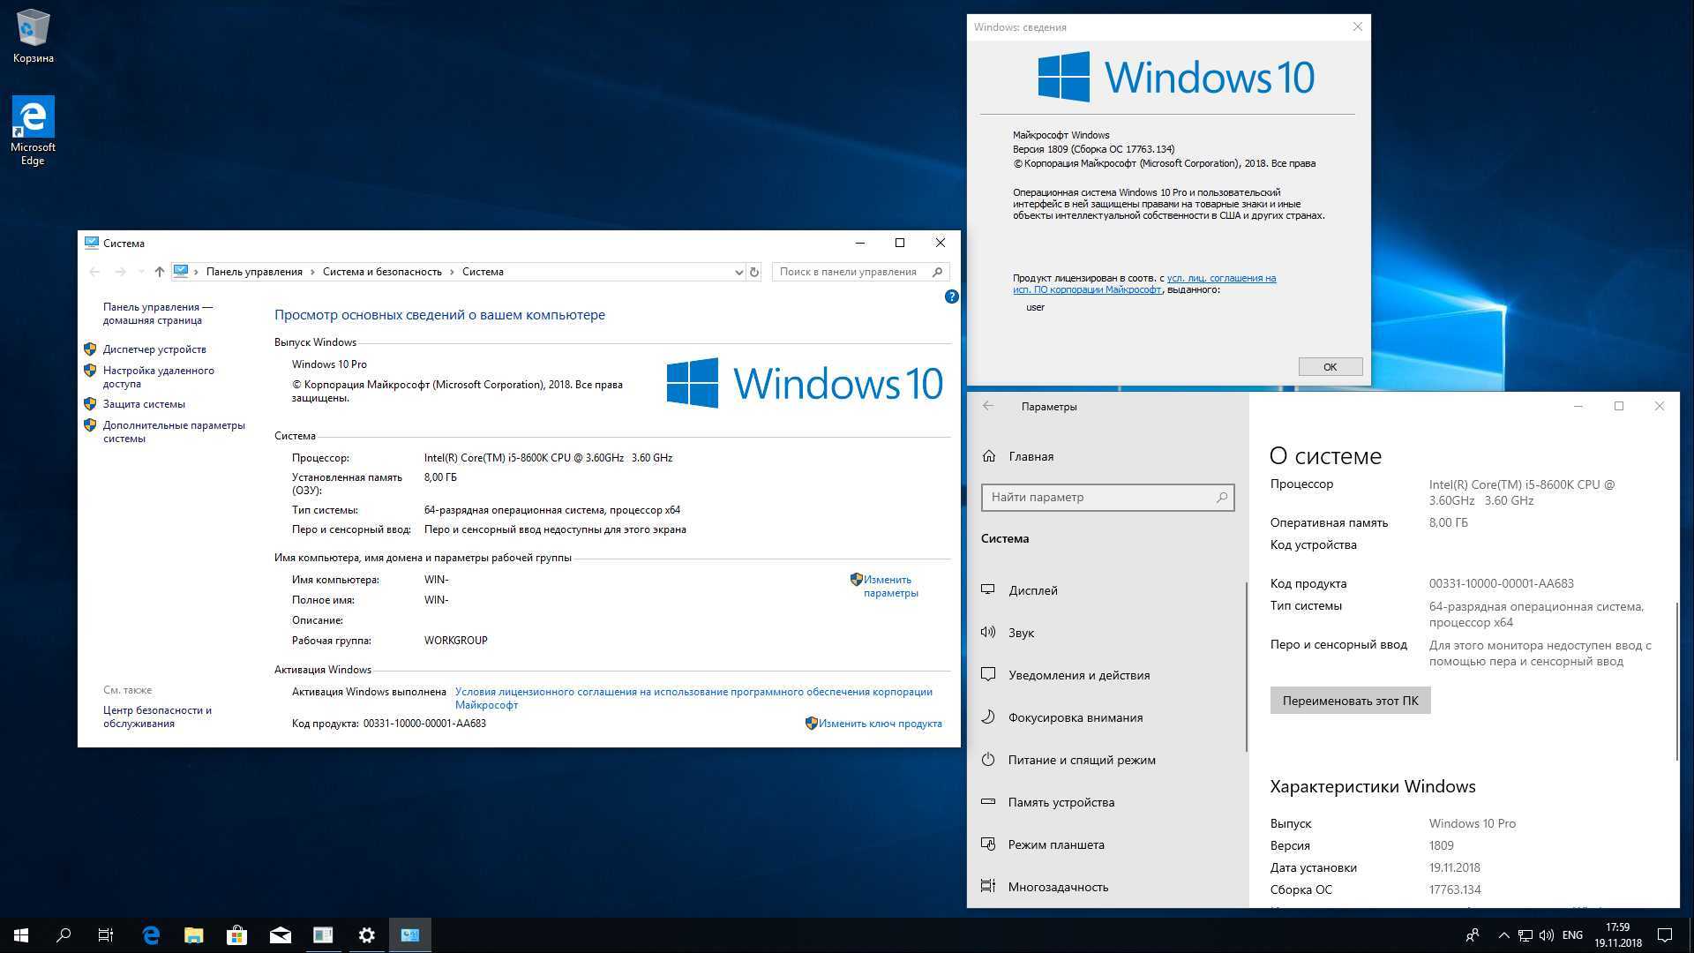The width and height of the screenshot is (1694, 953).
Task: Click the О системе page vertical scrollbar
Action: (x=1676, y=679)
